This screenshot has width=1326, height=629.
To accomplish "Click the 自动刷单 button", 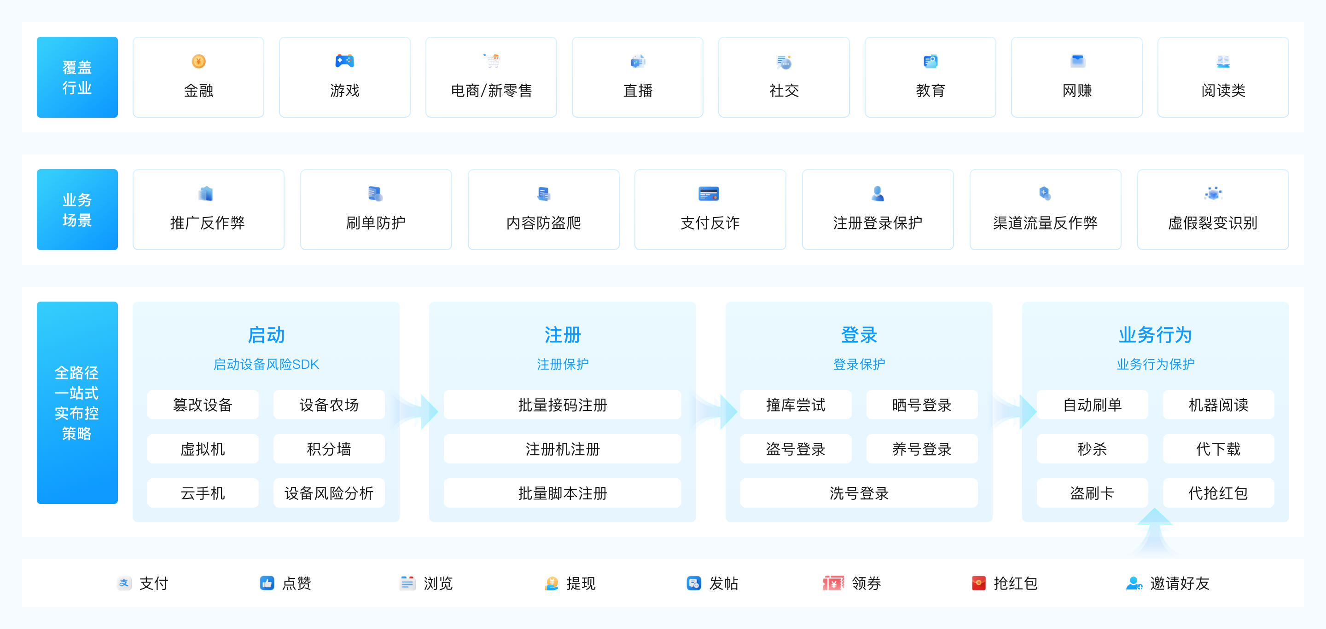I will (1092, 405).
